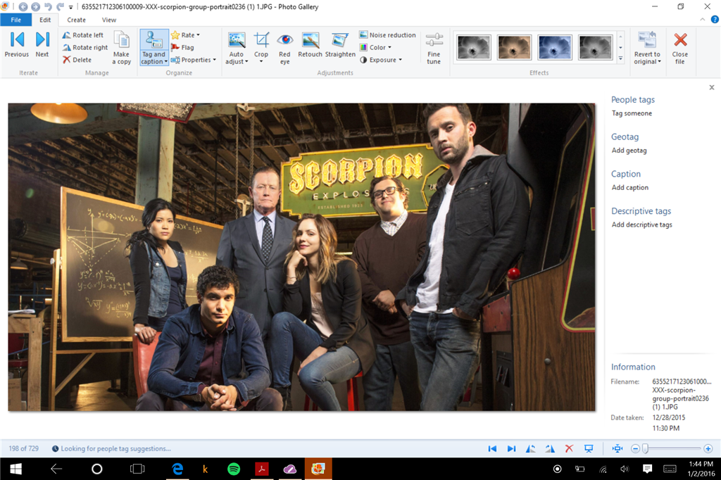Select the Retouch tool

(310, 44)
